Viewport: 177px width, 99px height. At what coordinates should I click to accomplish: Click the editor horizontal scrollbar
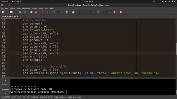66,78
